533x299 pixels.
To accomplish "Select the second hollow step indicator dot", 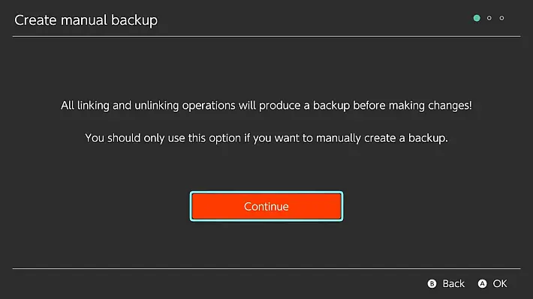I will [x=489, y=18].
